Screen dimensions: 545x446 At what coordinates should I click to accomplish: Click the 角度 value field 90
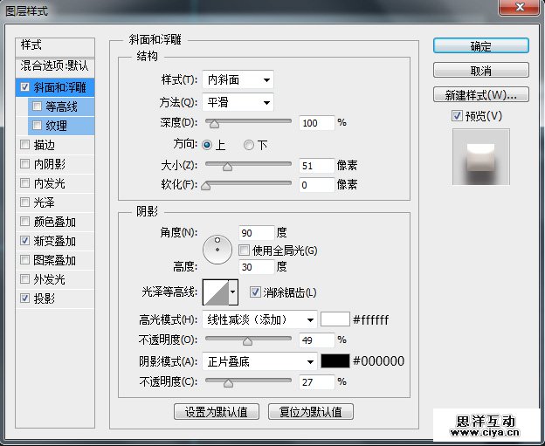pyautogui.click(x=257, y=233)
